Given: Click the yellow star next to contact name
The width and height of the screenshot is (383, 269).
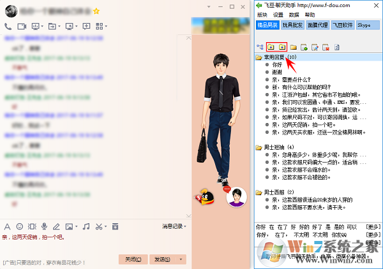Looking at the screenshot, I should [96, 11].
